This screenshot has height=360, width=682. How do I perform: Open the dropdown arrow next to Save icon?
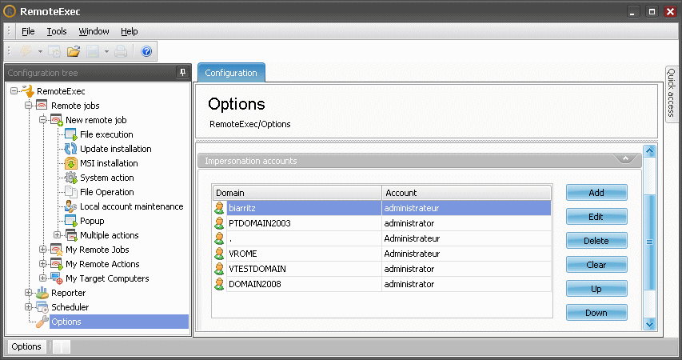click(x=106, y=52)
